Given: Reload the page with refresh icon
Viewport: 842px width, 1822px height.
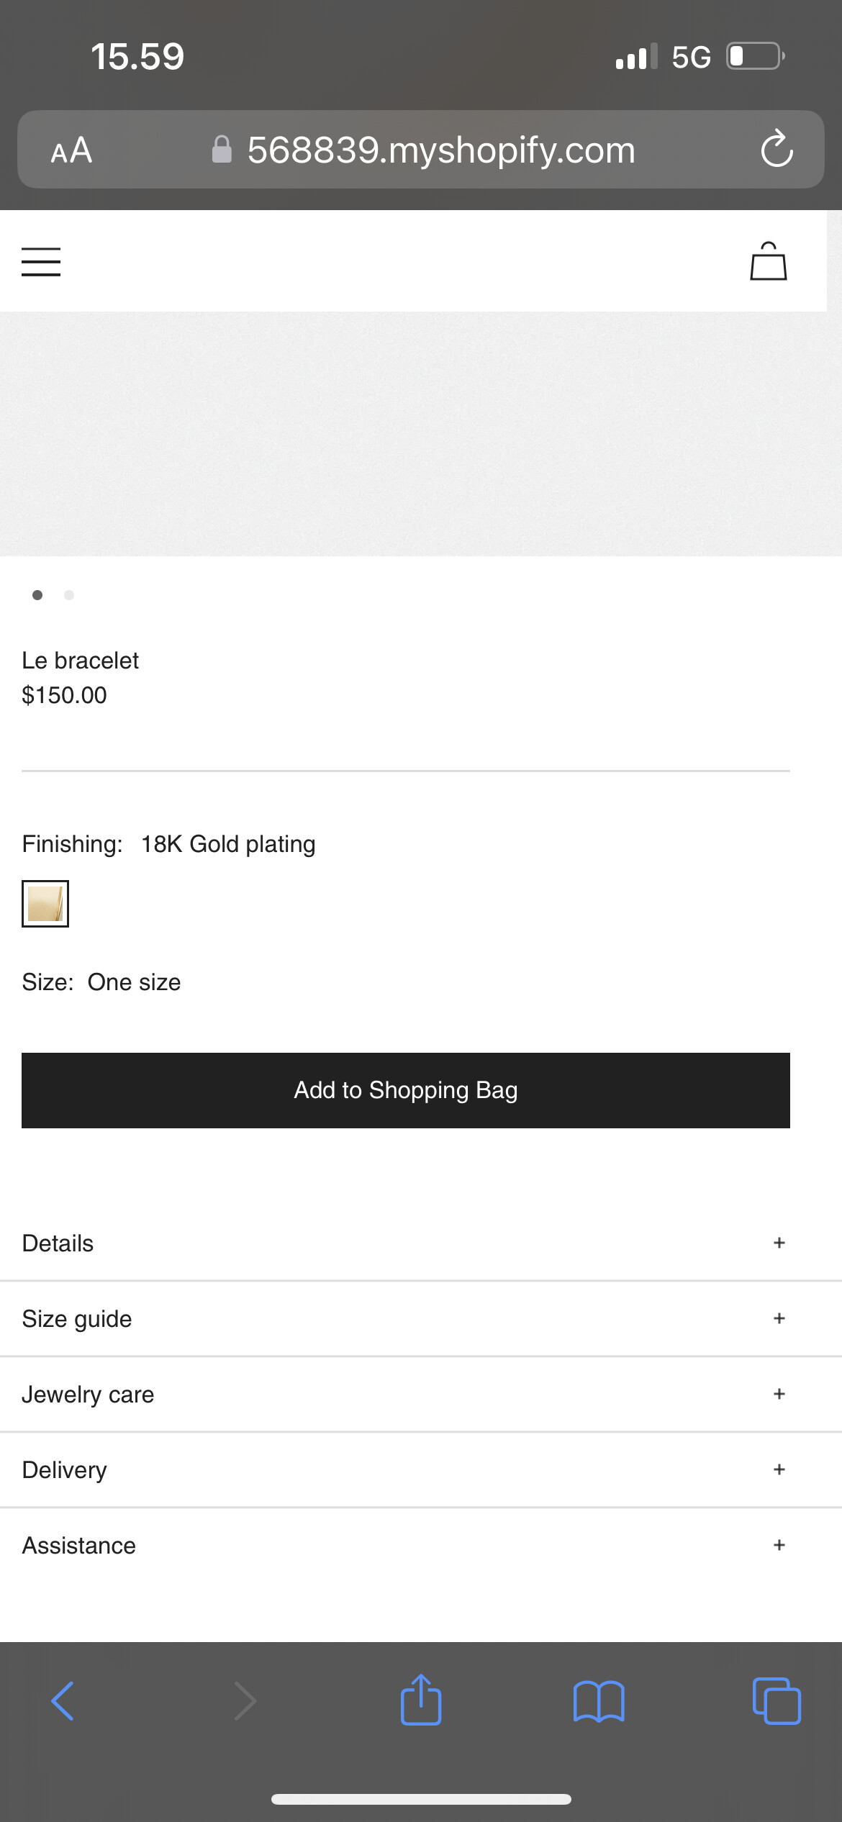Looking at the screenshot, I should (x=777, y=150).
